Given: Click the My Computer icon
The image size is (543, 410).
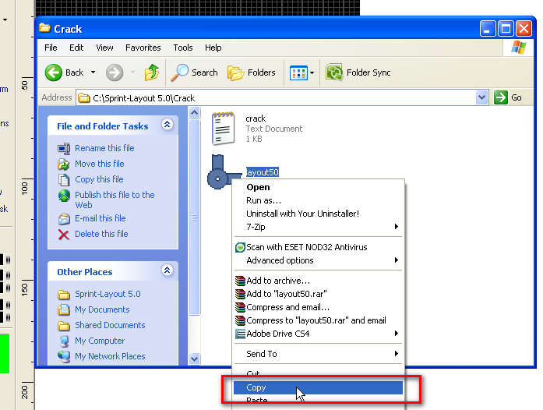Looking at the screenshot, I should 64,341.
